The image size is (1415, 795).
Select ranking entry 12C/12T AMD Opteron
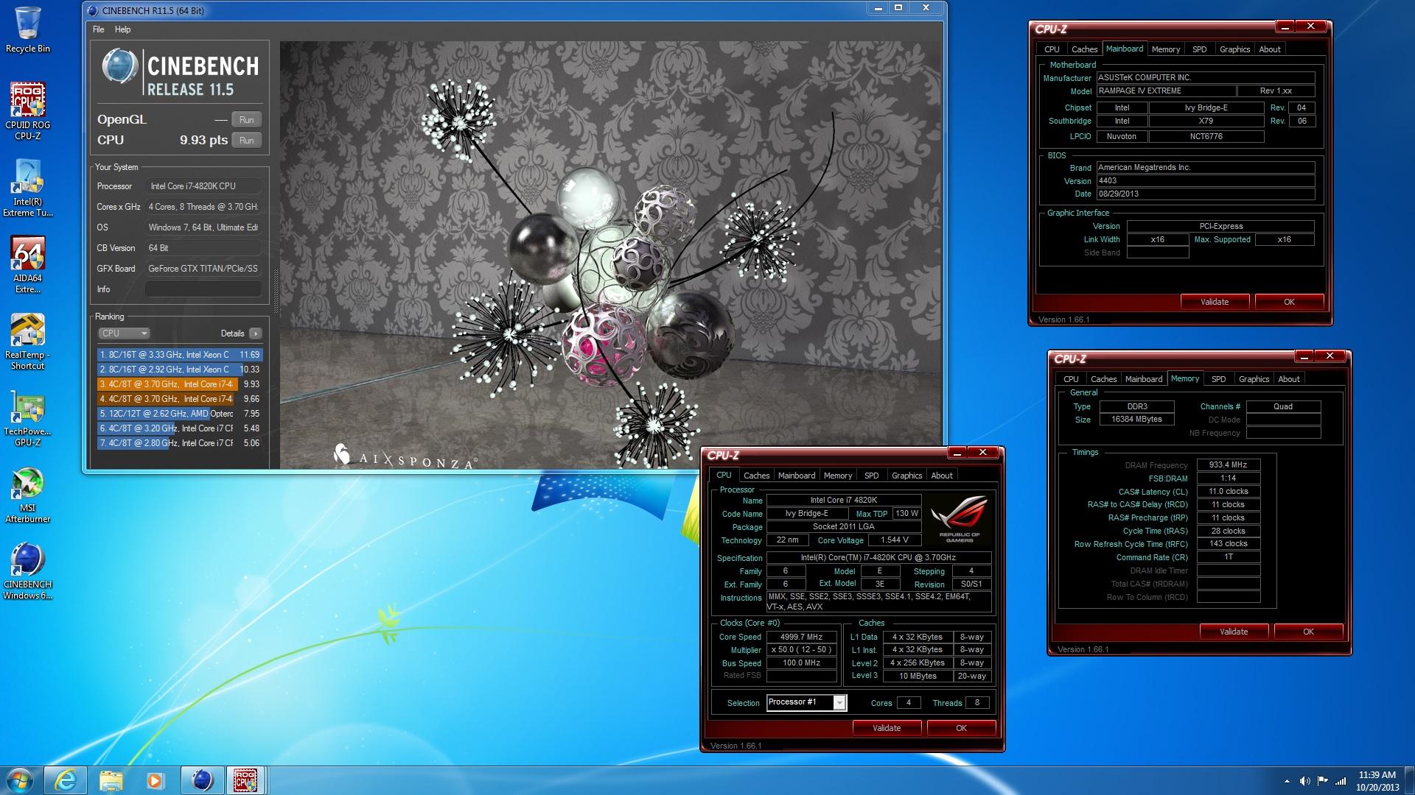click(180, 414)
